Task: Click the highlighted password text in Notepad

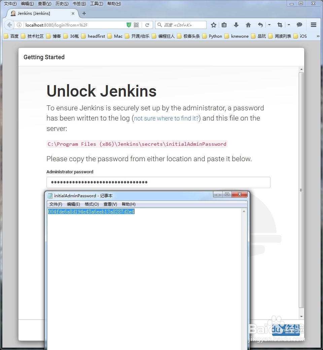Action: [x=91, y=211]
